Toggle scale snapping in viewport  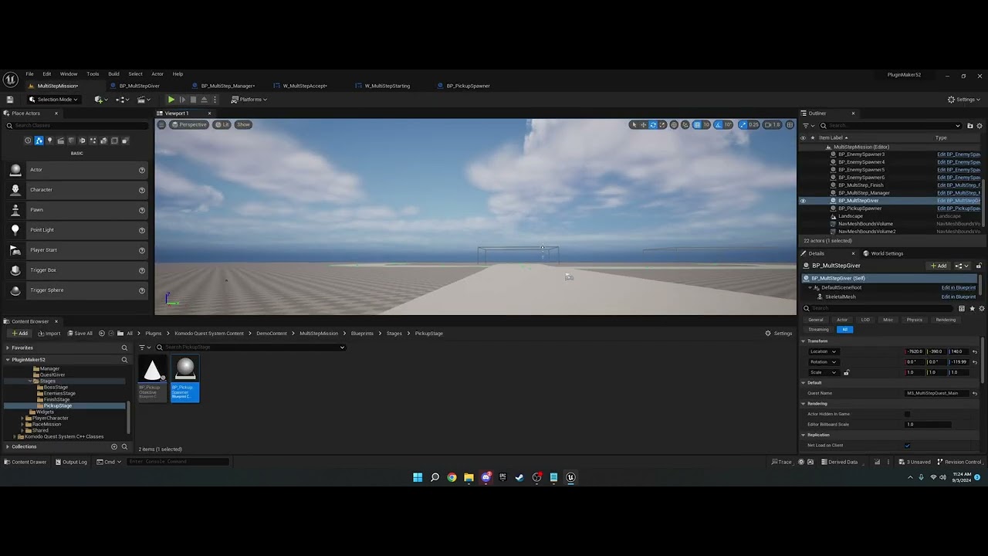743,124
